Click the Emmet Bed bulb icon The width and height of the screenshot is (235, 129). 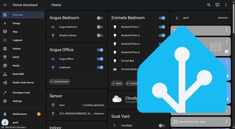pyautogui.click(x=115, y=61)
